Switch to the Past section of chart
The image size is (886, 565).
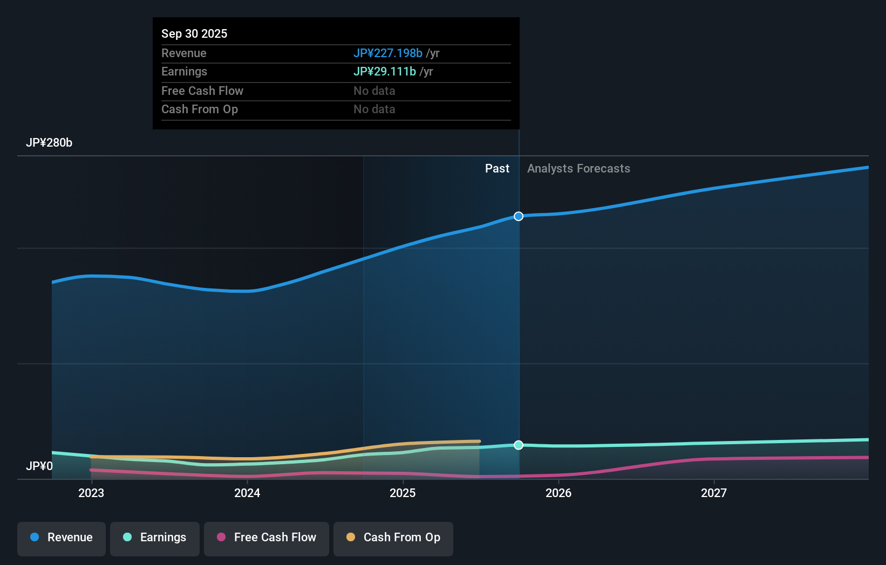pos(497,168)
